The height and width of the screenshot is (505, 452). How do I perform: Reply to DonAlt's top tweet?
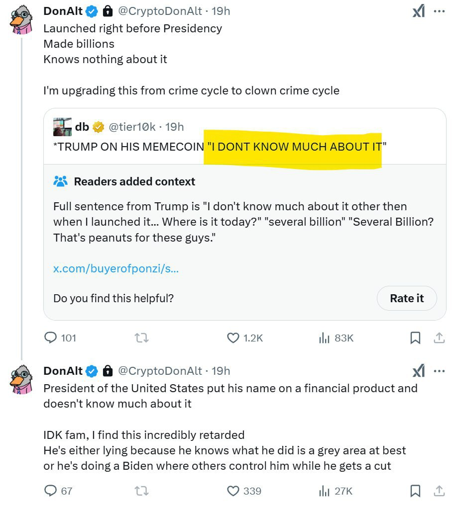click(x=51, y=337)
